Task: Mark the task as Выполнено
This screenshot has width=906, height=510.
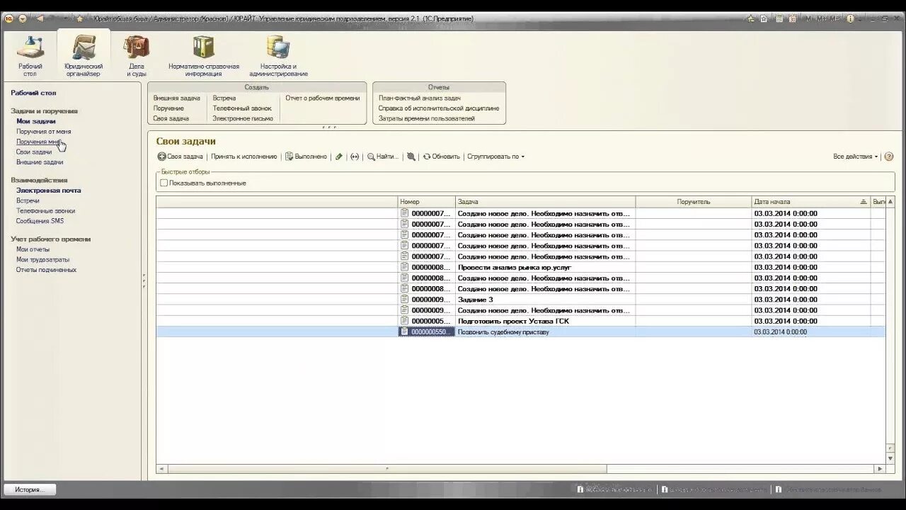Action: coord(306,157)
